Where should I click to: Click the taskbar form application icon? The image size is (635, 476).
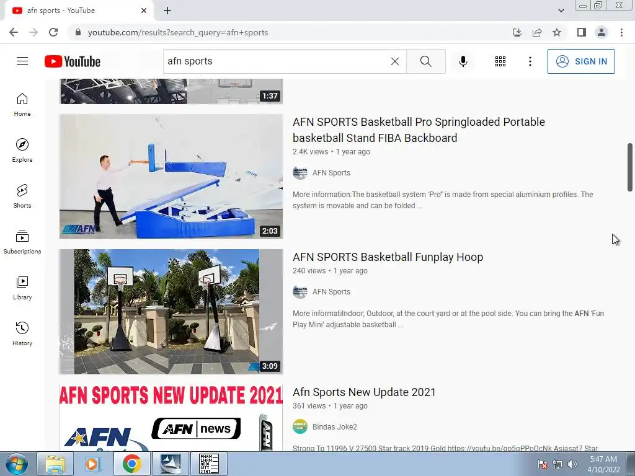point(208,464)
